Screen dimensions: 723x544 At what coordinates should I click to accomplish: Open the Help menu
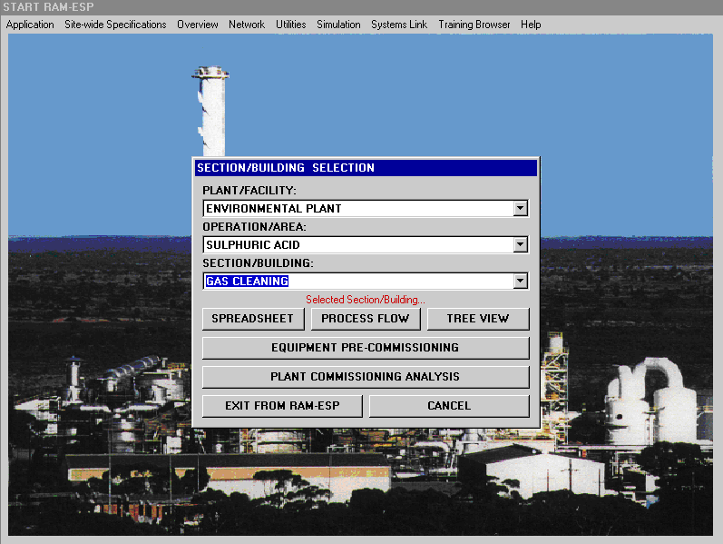coord(531,25)
